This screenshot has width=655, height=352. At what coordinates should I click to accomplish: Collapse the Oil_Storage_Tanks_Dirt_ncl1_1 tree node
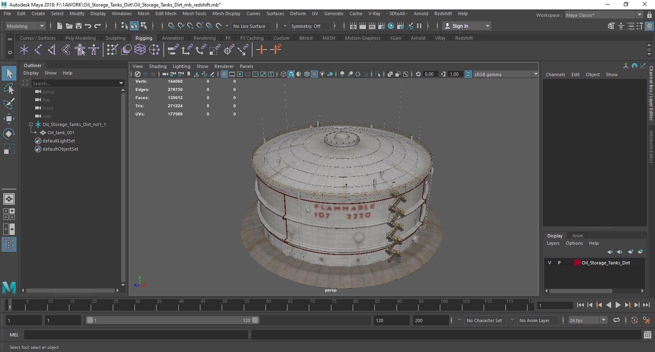(31, 124)
